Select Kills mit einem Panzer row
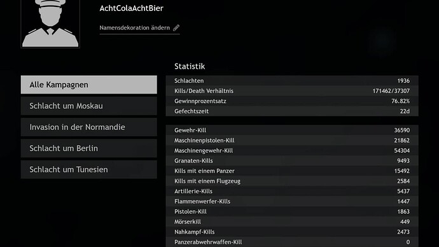 pos(292,171)
